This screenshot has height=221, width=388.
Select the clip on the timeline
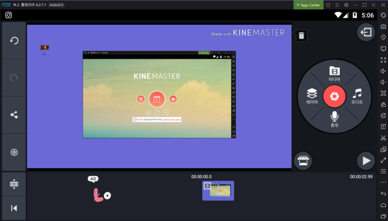point(218,190)
